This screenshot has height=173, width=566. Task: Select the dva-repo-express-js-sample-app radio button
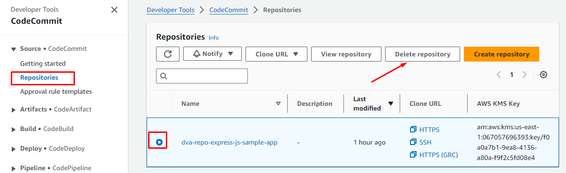pyautogui.click(x=159, y=142)
